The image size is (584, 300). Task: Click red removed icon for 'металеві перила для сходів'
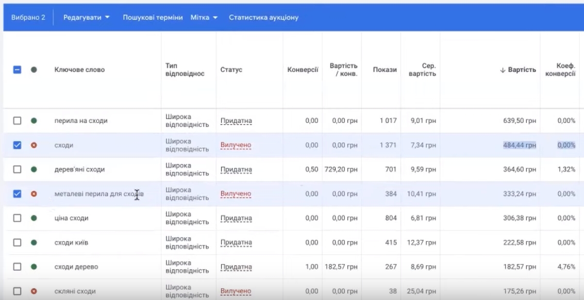(34, 194)
